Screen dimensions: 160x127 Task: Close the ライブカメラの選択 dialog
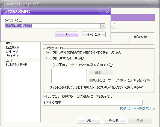pos(107,12)
